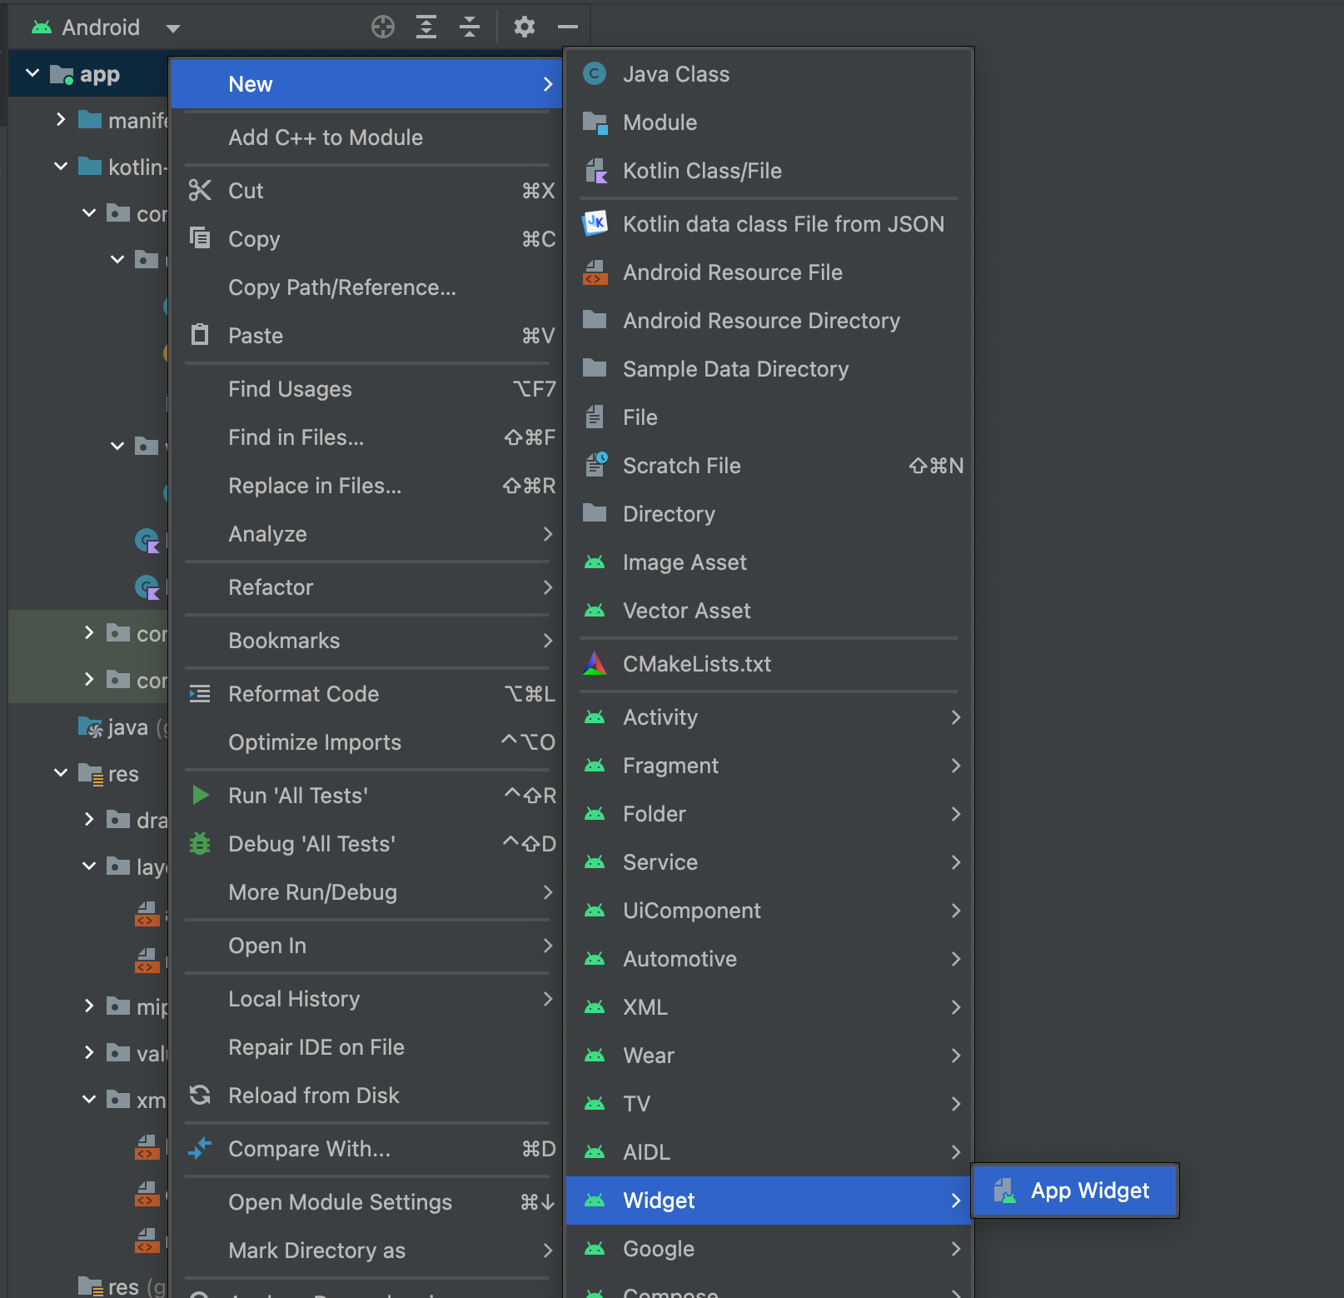This screenshot has width=1344, height=1298.
Task: Open the Bookmarks submenu
Action: pyautogui.click(x=366, y=641)
